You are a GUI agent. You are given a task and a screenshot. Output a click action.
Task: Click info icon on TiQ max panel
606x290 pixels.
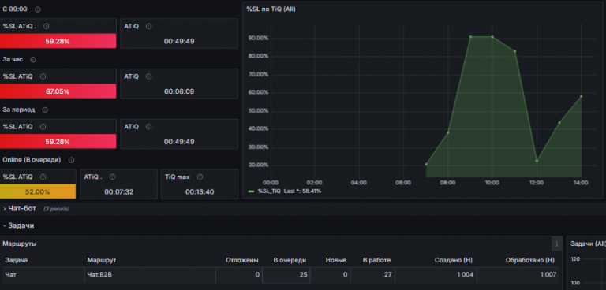click(x=200, y=177)
